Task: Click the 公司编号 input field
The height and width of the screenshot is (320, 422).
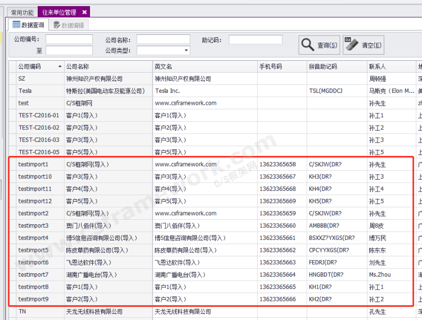Action: pyautogui.click(x=69, y=39)
